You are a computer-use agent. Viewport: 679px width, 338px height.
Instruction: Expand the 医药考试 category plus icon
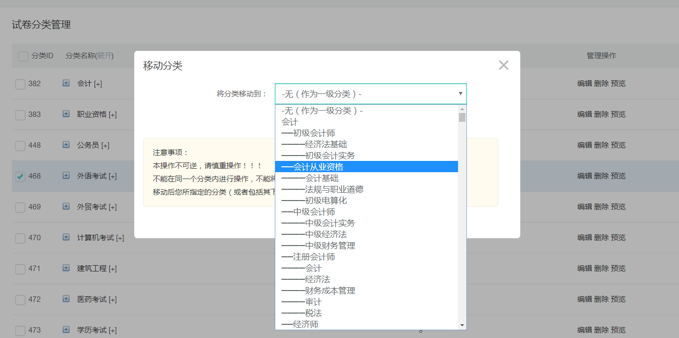(x=66, y=299)
